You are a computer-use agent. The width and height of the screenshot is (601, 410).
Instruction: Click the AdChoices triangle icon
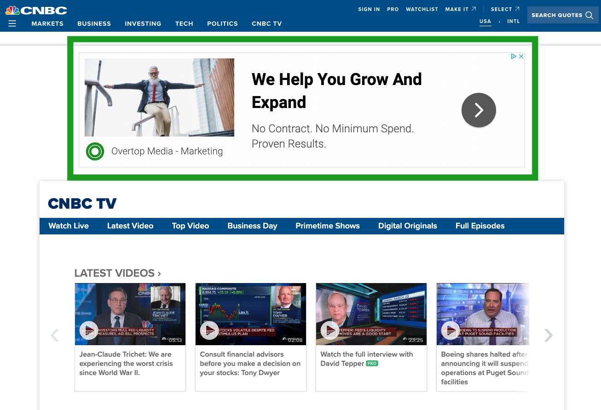coord(514,56)
